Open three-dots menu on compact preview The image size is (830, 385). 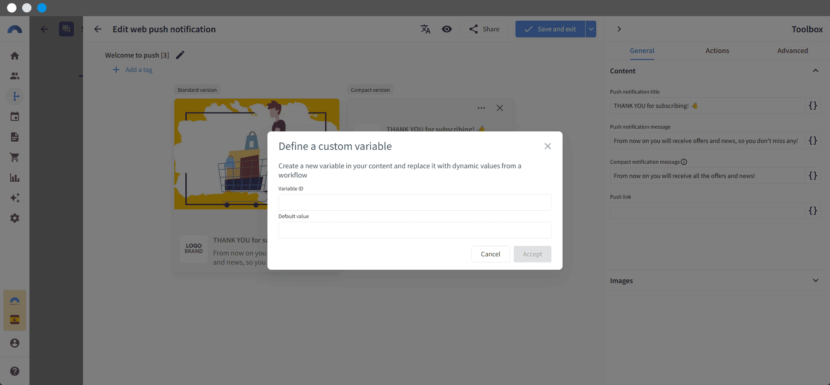481,108
